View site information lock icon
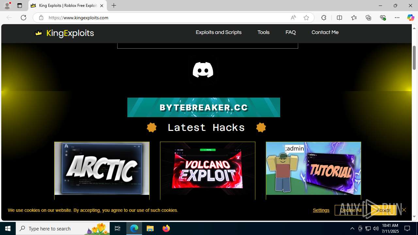Image resolution: width=418 pixels, height=235 pixels. (41, 18)
